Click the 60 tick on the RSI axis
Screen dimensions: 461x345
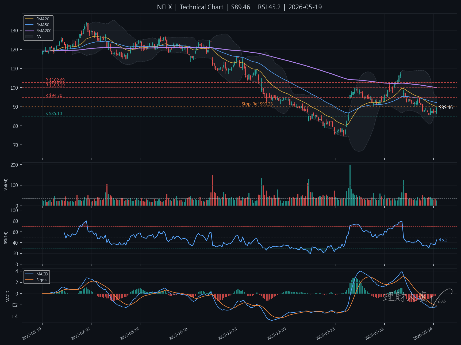coord(16,232)
